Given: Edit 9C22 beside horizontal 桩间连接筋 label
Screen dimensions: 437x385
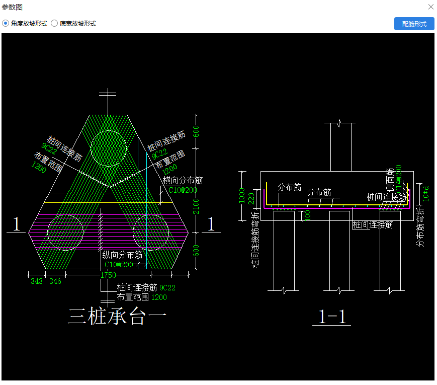Looking at the screenshot, I should [167, 288].
